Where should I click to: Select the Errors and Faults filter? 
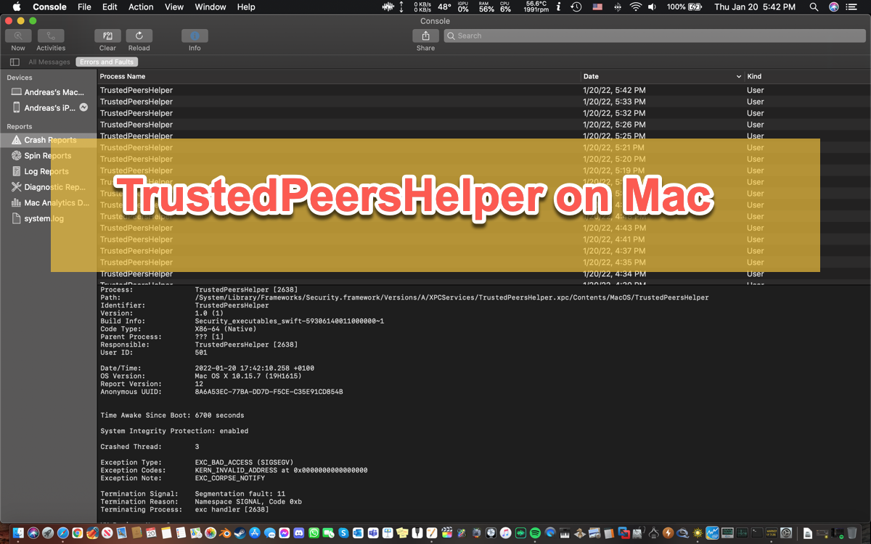107,62
